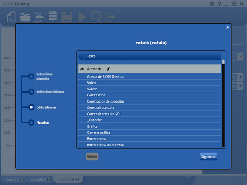
Task: Click the Siguiente button
Action: pos(208,157)
